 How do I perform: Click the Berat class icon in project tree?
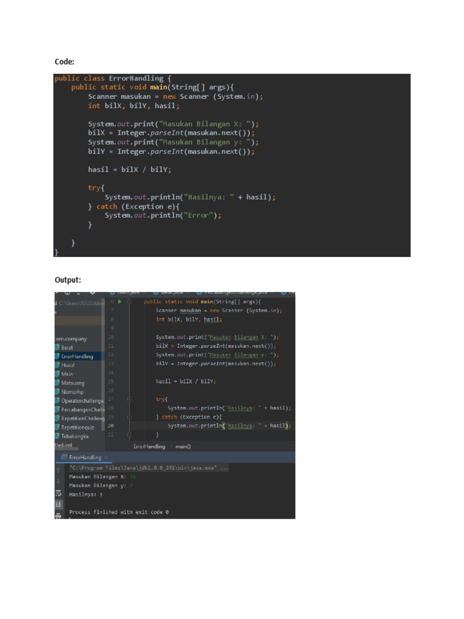[57, 348]
